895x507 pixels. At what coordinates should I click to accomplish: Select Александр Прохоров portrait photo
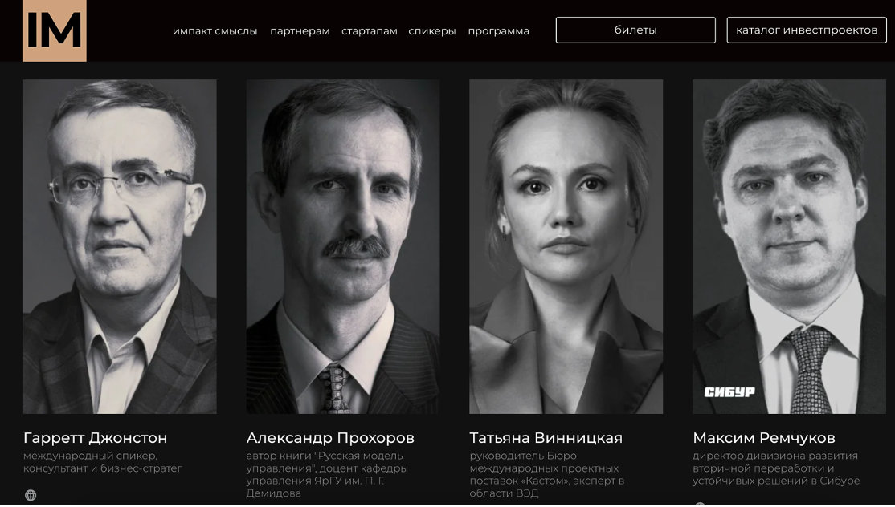343,246
